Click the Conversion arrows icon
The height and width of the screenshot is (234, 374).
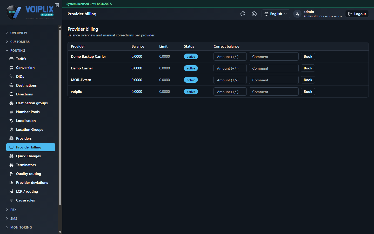pos(11,68)
